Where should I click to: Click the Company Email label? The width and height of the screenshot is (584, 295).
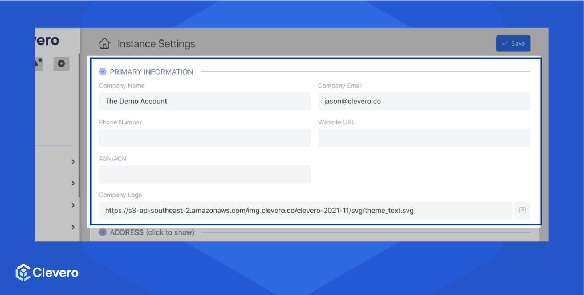340,86
